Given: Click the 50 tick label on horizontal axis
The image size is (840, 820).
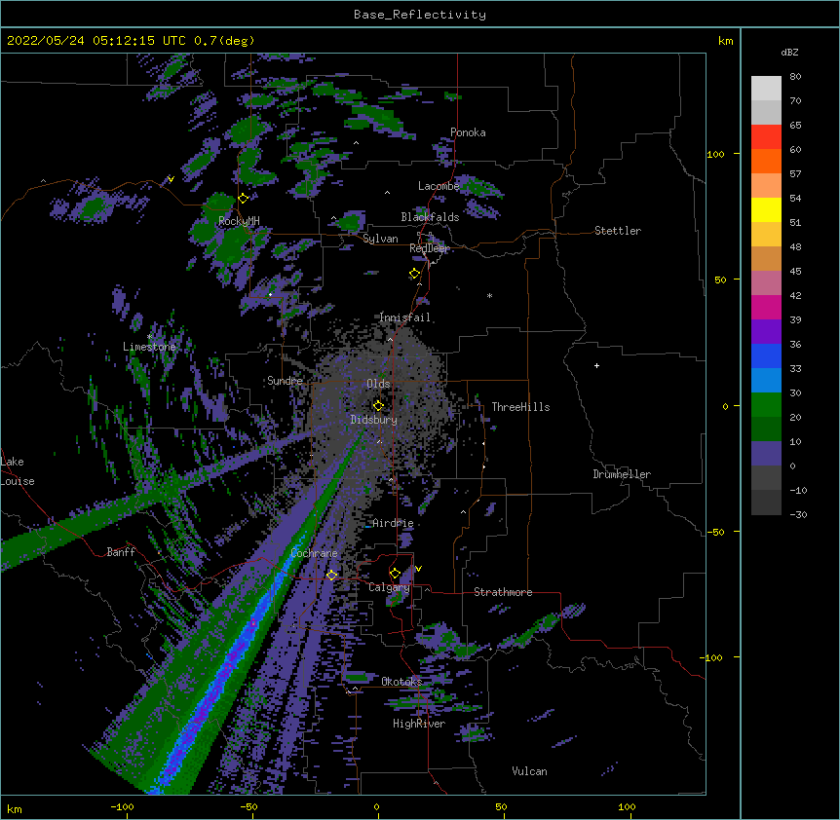Looking at the screenshot, I should coord(501,806).
